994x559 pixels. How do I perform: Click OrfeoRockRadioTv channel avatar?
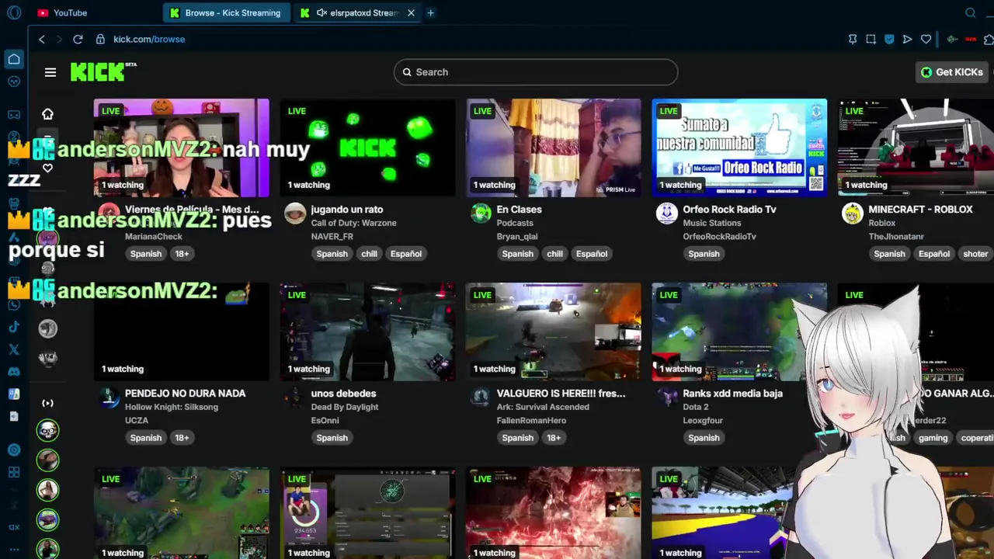667,214
